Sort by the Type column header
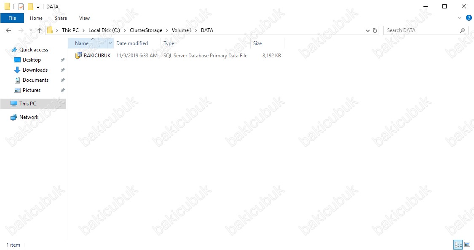 206,43
